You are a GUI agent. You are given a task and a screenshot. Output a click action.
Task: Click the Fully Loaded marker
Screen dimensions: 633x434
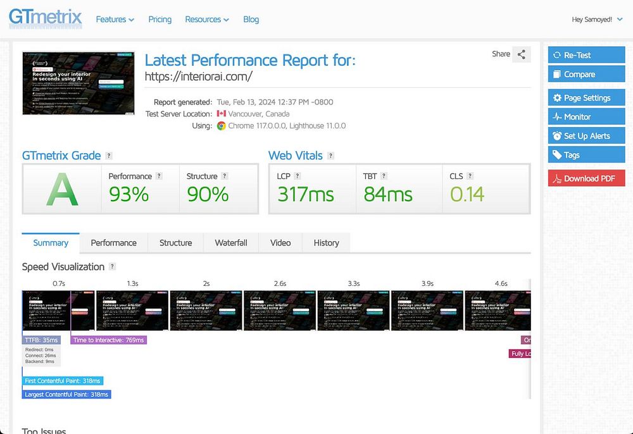520,353
